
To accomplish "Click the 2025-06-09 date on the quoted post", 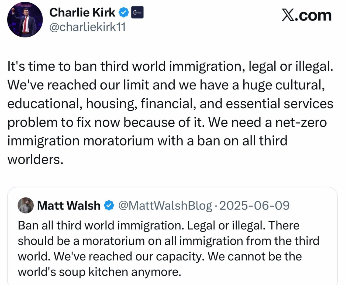I will click(254, 206).
